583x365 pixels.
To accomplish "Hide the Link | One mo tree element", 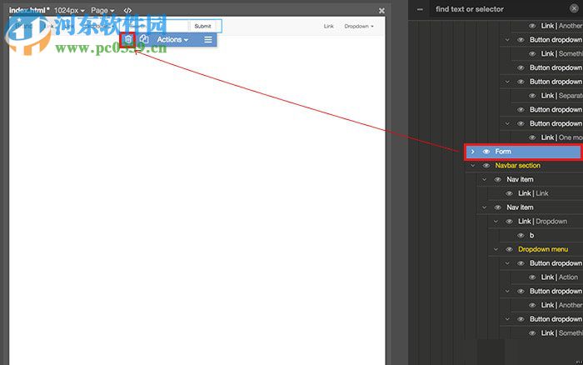I will pyautogui.click(x=532, y=137).
